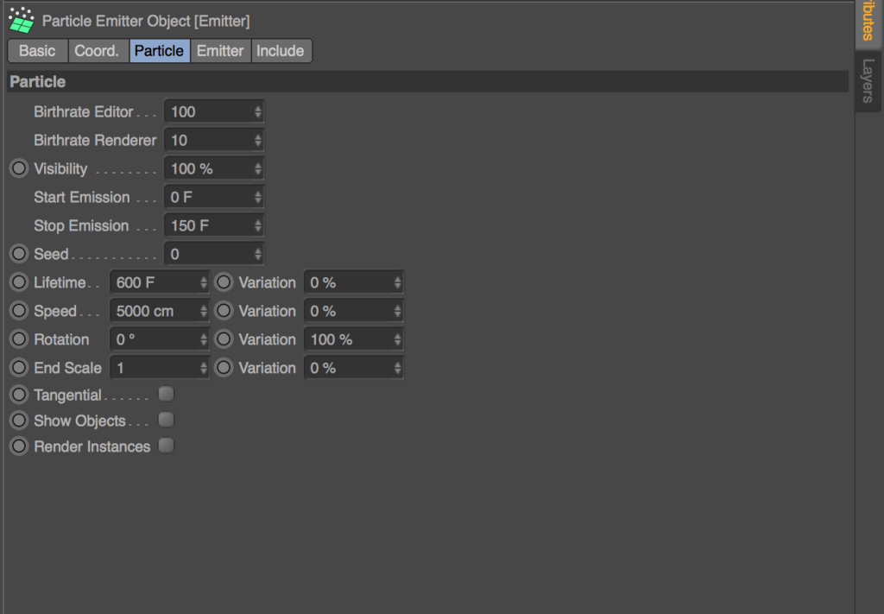Click the End Scale value field
884x614 pixels.
coord(160,368)
